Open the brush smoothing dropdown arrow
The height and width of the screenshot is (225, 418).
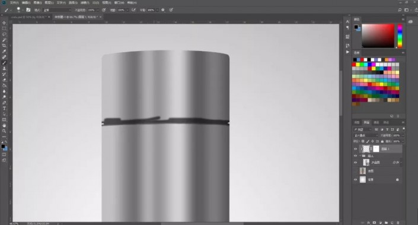point(157,10)
